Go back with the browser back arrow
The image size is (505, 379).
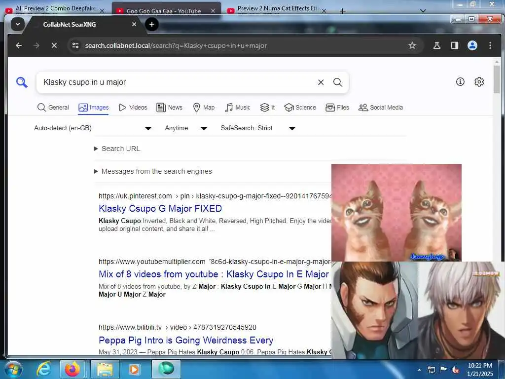[19, 45]
